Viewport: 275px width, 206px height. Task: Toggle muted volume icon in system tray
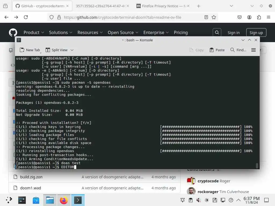198,200
